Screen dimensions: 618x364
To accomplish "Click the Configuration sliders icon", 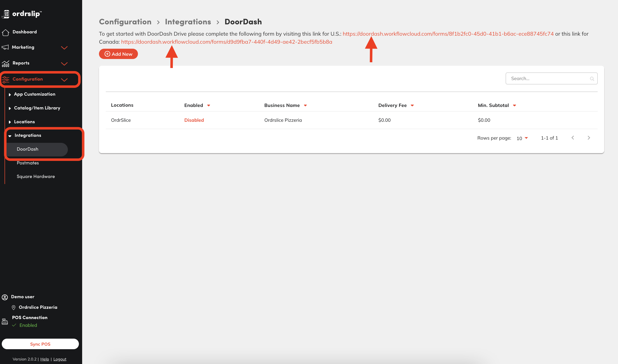I will (6, 79).
